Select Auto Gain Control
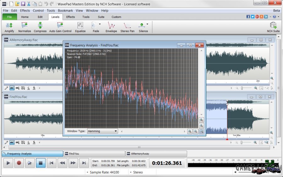 pos(60,27)
